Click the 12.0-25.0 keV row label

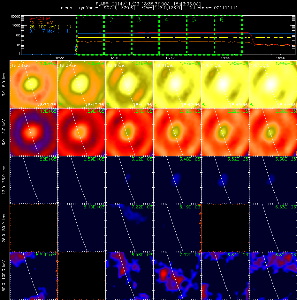coord(4,180)
